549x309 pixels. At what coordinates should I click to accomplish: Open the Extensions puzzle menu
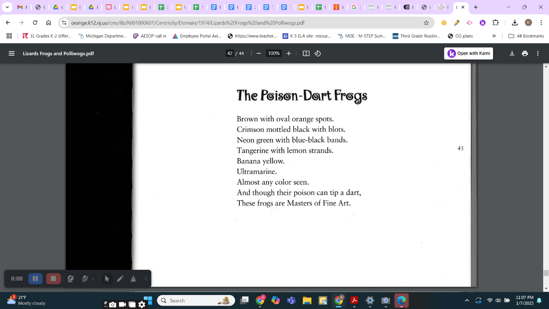coord(495,23)
